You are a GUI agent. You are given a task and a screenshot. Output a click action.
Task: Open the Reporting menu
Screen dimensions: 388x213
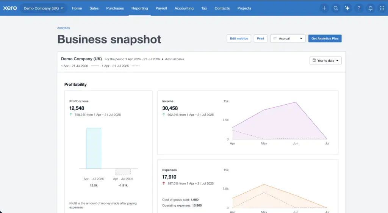point(139,8)
